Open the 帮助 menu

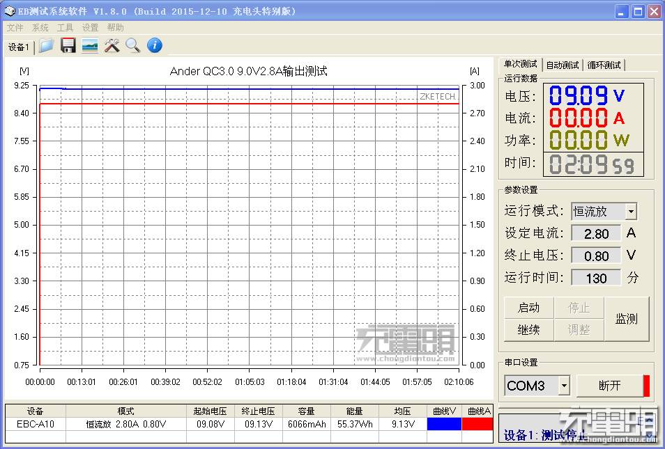pos(115,28)
